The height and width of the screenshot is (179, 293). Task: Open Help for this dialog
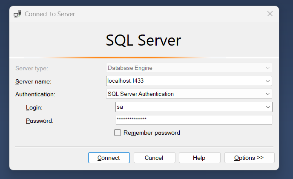click(200, 158)
